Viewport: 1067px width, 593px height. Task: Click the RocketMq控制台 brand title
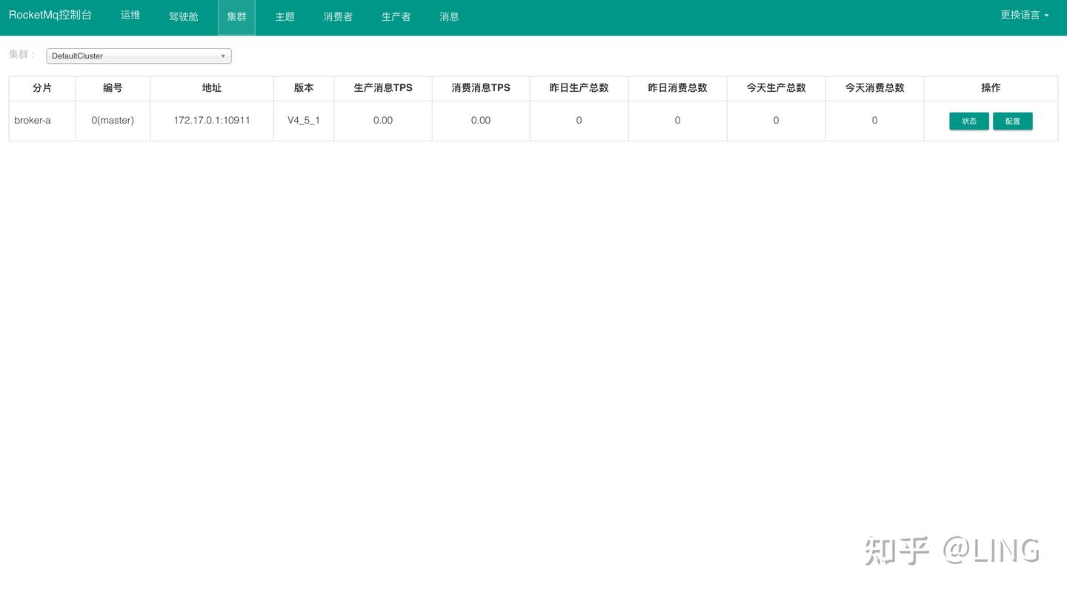[50, 16]
